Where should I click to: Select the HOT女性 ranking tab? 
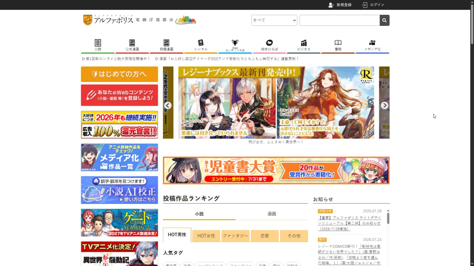pos(206,236)
